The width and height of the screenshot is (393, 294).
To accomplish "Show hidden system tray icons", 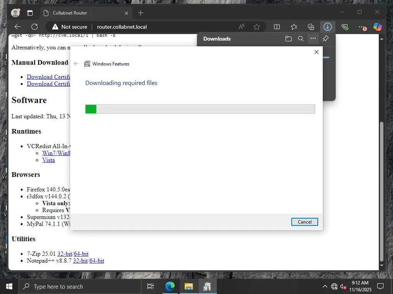I will coord(325,286).
